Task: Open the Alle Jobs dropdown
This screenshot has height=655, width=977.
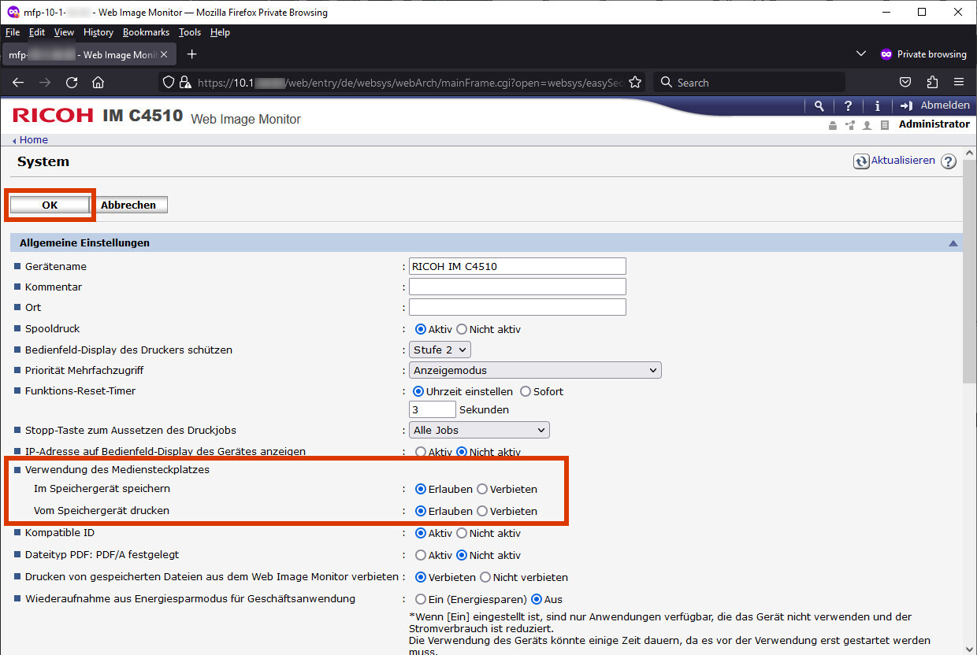Action: [x=479, y=430]
